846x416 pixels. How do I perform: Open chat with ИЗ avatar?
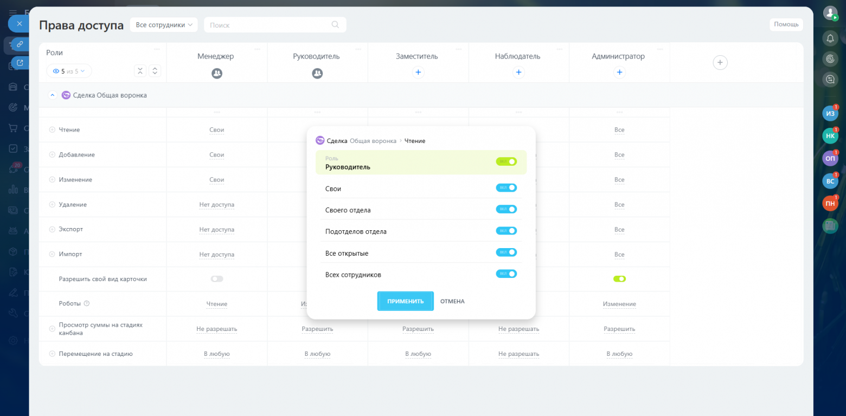click(830, 113)
